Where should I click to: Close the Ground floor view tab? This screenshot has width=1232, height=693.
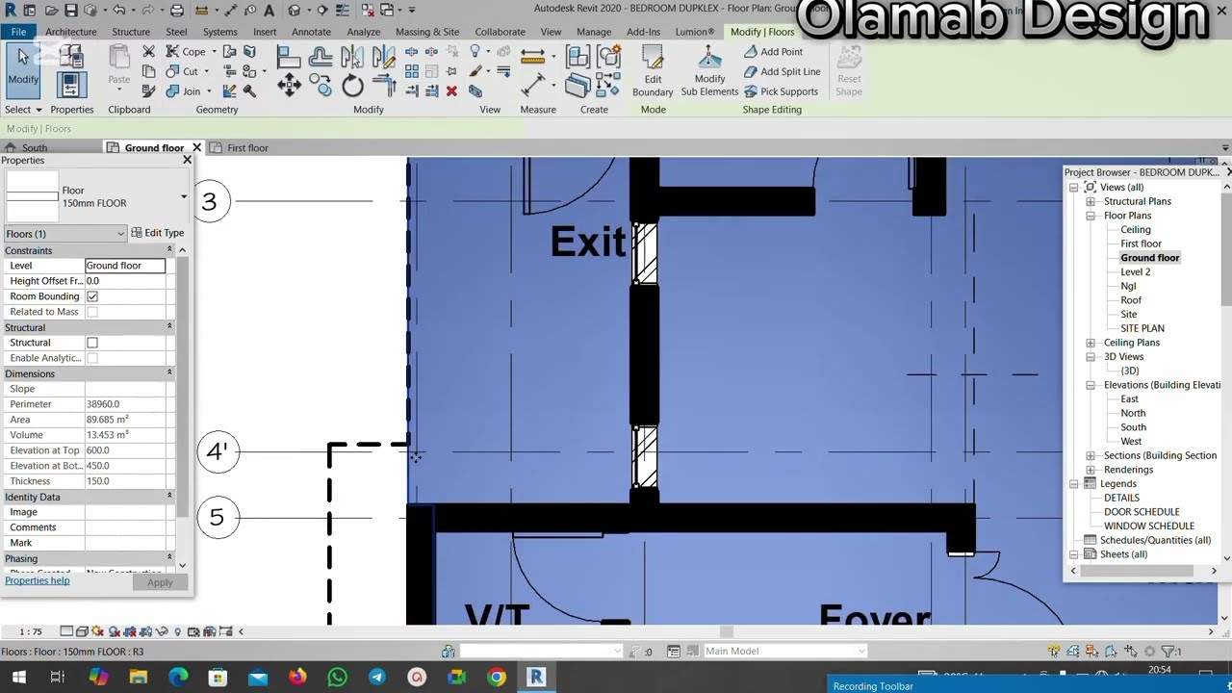coord(196,147)
